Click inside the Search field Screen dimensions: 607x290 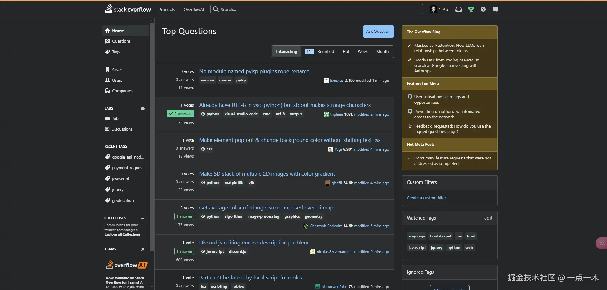coord(316,9)
